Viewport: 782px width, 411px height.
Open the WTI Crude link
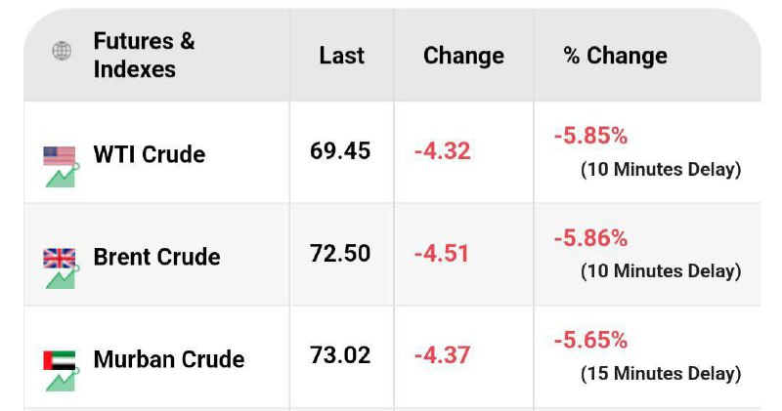pos(150,154)
